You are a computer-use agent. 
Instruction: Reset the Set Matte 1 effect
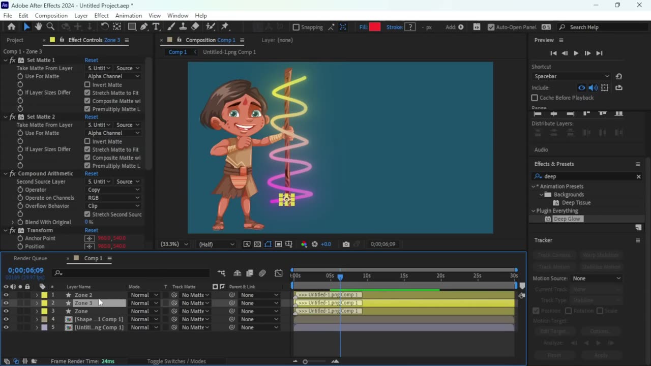91,60
